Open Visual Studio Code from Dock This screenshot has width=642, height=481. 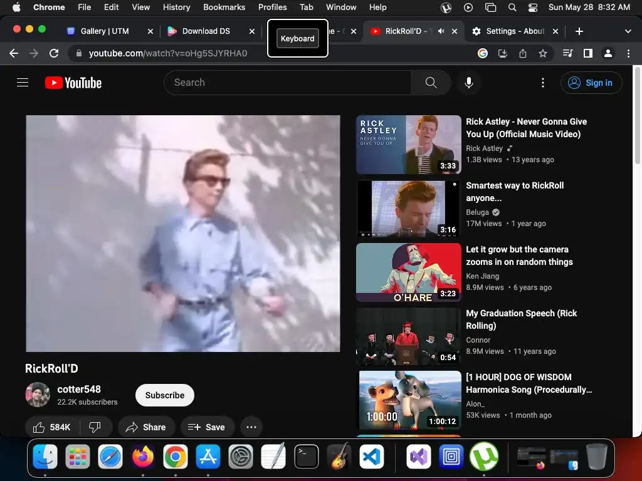[x=372, y=456]
